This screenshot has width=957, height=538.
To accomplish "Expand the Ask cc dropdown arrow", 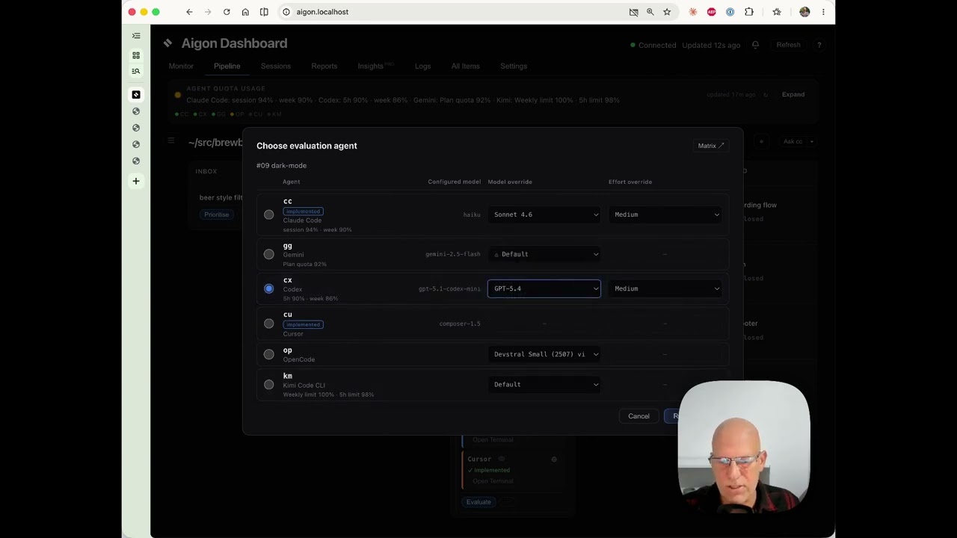I will [x=811, y=141].
